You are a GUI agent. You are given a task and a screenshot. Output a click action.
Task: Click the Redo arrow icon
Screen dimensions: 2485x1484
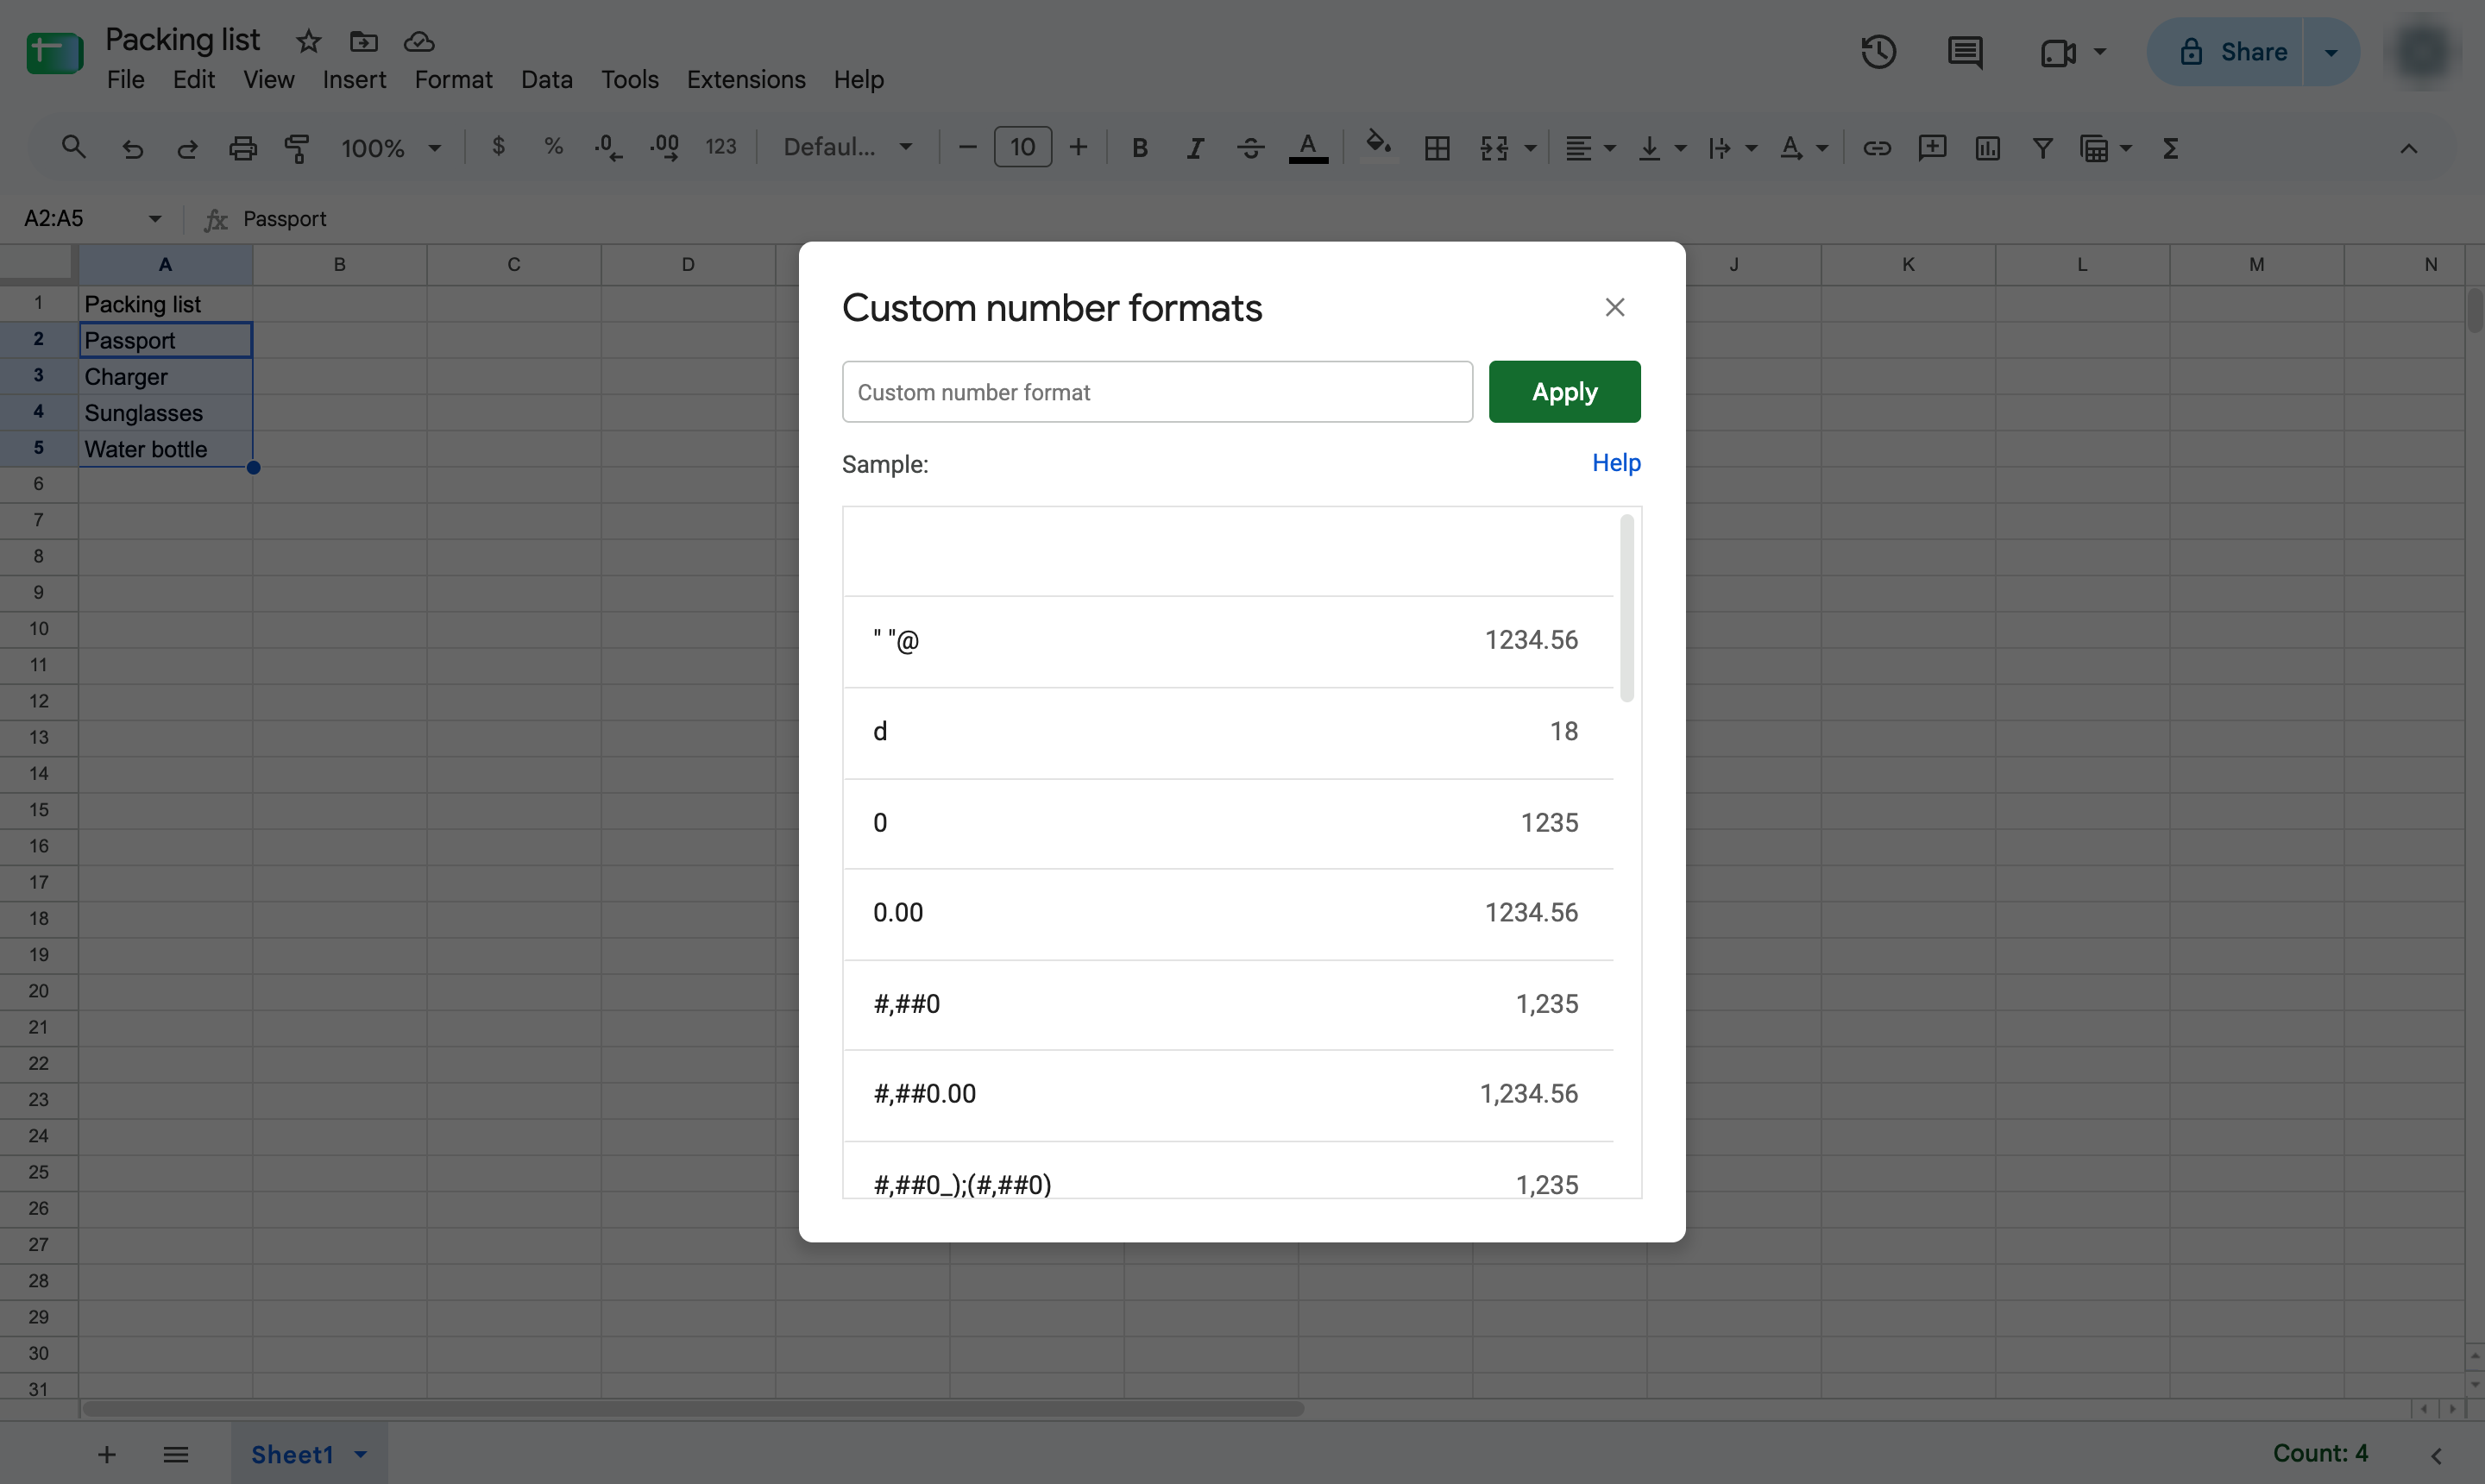187,148
